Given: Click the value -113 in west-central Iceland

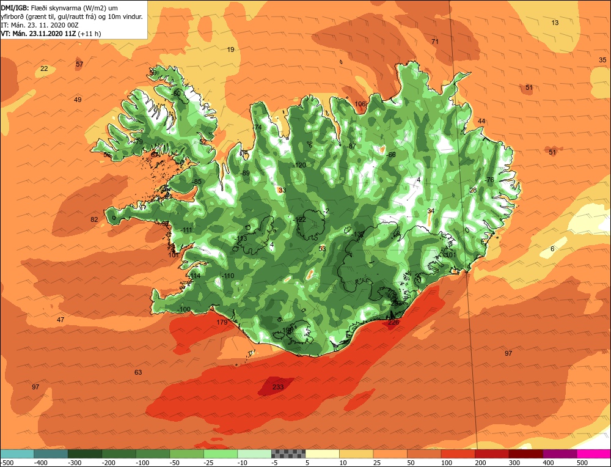Looking at the screenshot, I should [x=240, y=238].
